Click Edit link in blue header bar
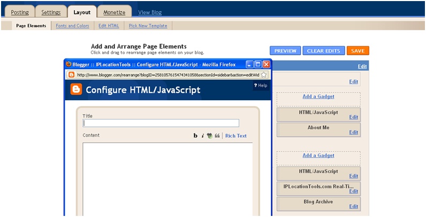This screenshot has width=426, height=217. (x=362, y=66)
